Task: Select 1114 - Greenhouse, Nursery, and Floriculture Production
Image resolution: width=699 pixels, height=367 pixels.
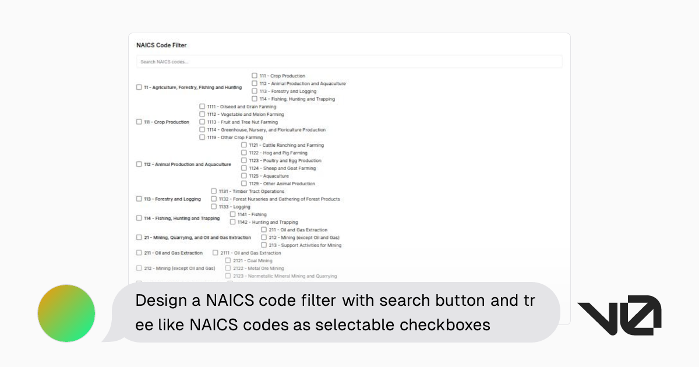Action: [202, 130]
